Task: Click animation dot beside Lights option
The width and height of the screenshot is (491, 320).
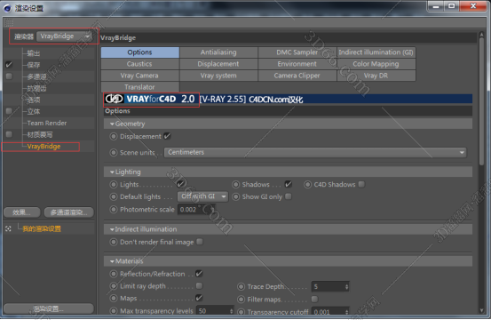Action: (114, 185)
